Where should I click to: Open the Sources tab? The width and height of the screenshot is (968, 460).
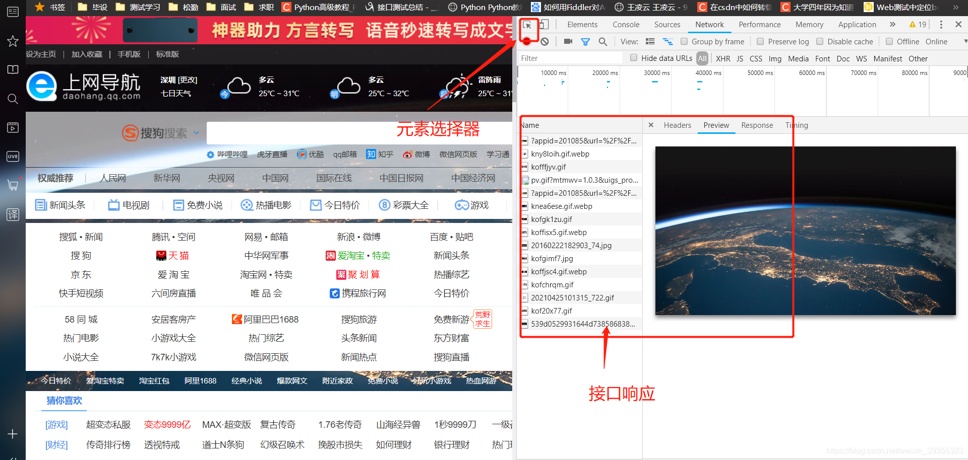[667, 25]
